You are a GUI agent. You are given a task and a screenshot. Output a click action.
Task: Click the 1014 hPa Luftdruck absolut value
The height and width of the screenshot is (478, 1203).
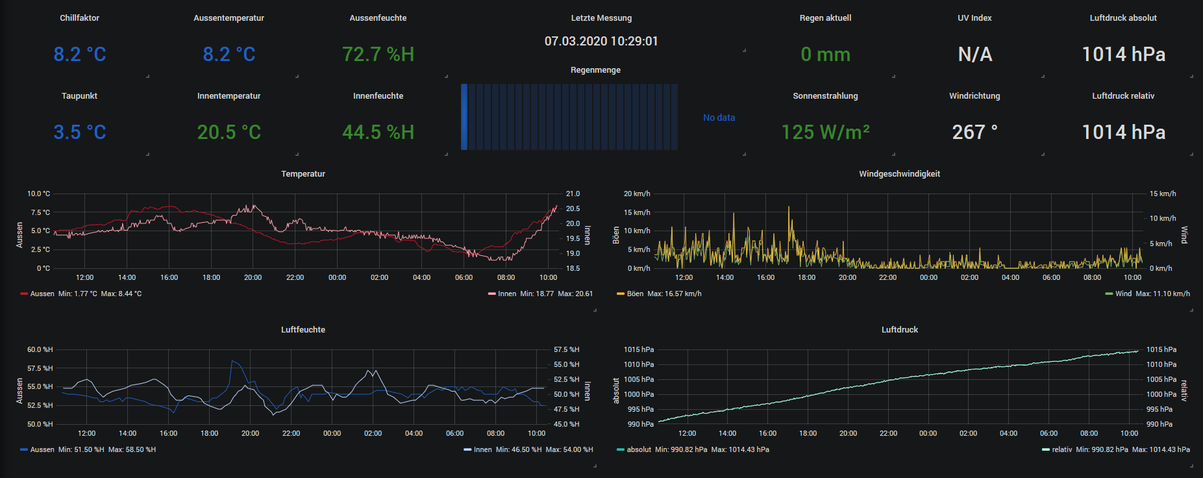click(1124, 54)
